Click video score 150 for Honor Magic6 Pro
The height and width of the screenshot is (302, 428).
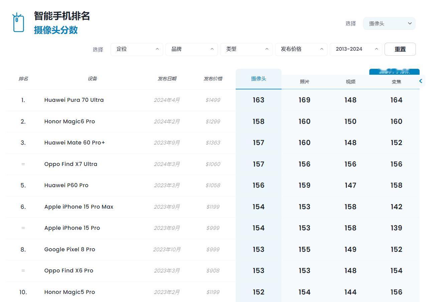pyautogui.click(x=350, y=121)
